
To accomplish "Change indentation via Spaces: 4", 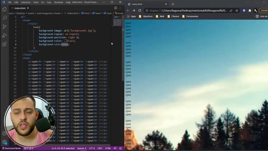I will [82, 148].
